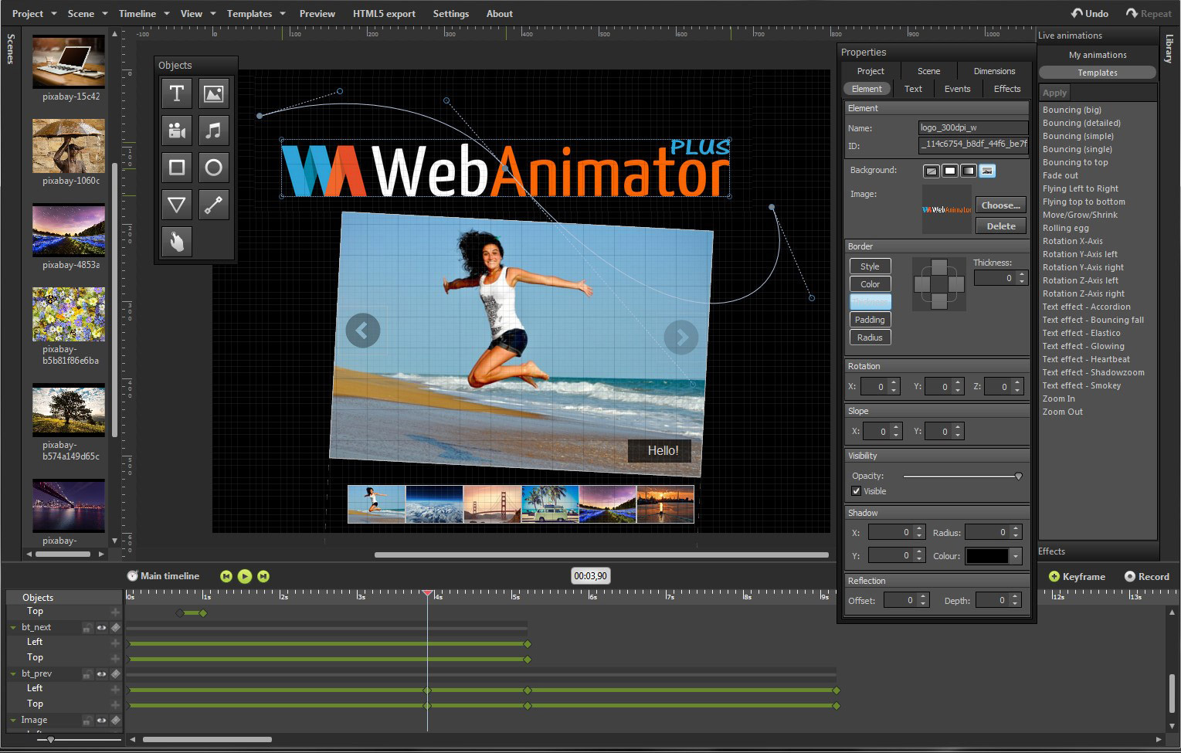Click the Delete image button
1181x753 pixels.
pos(1001,226)
